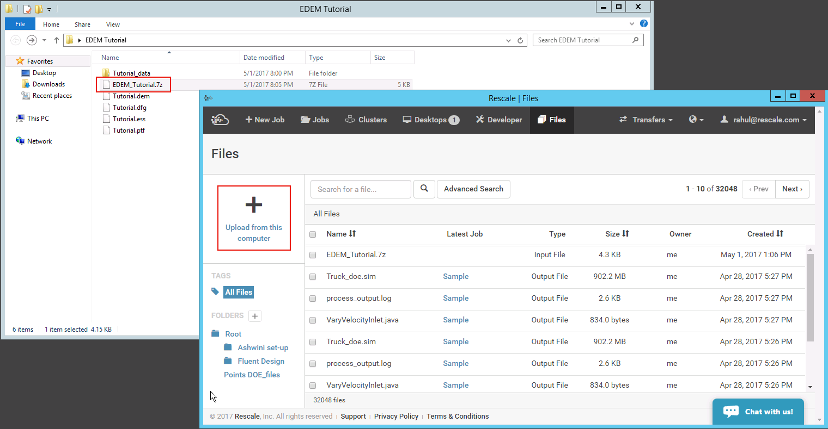Open New Job in the Rescale navbar

pyautogui.click(x=265, y=120)
